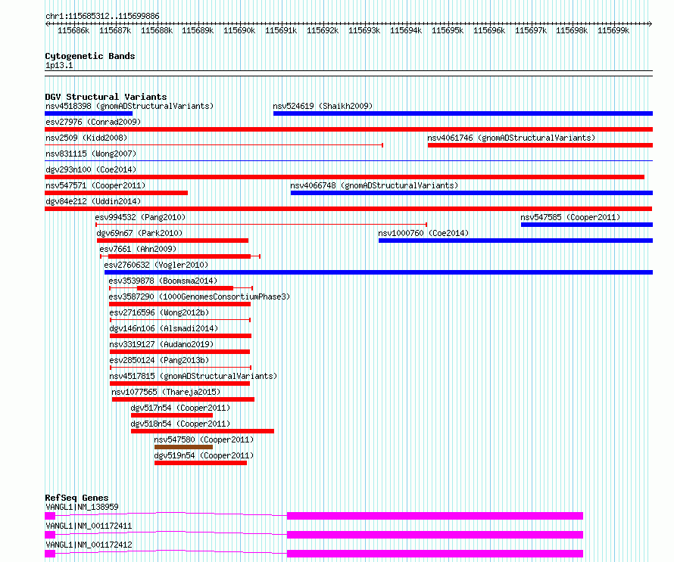This screenshot has height=562, width=674.
Task: Select esv994532 (Pang2010) variant label
Action: (x=140, y=217)
